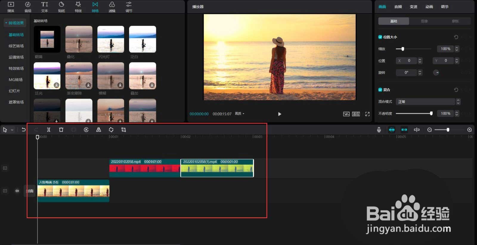
Task: Click the preview axis split icon
Action: point(417,130)
